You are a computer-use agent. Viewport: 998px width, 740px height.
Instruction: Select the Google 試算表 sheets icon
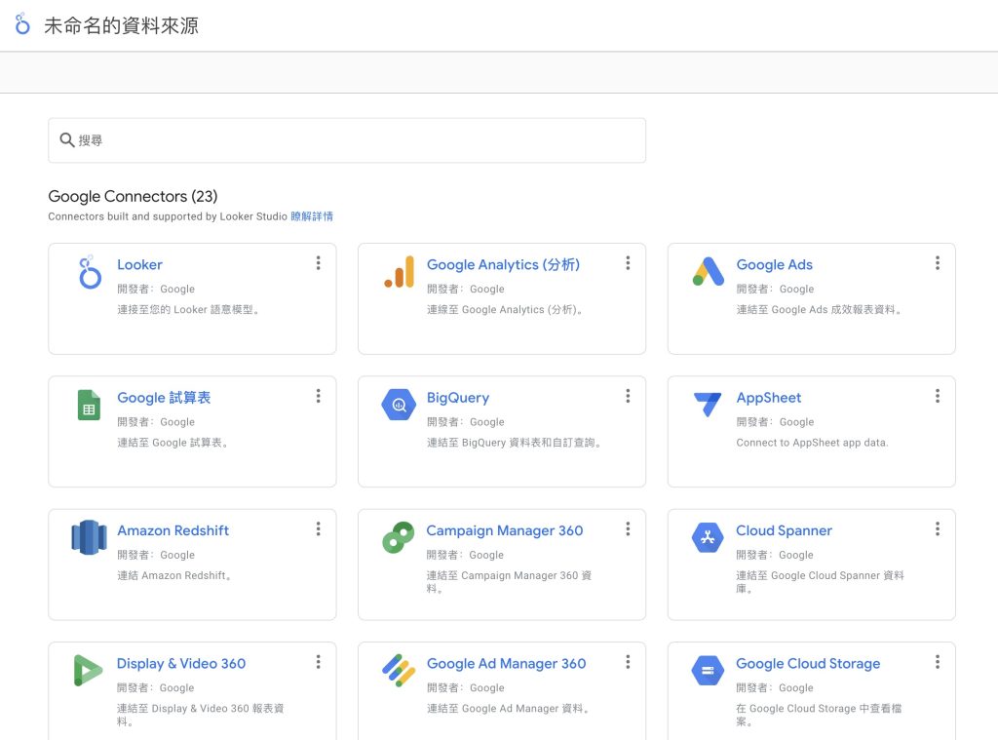(89, 405)
